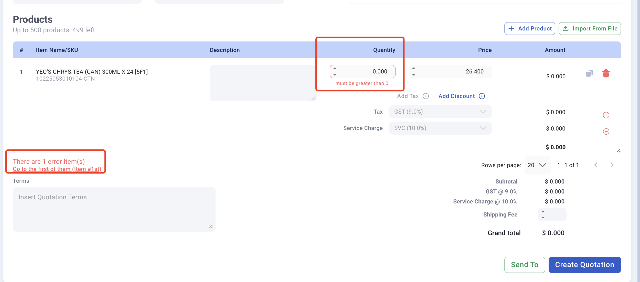
Task: Click the Add Tax plus icon
Action: click(426, 96)
